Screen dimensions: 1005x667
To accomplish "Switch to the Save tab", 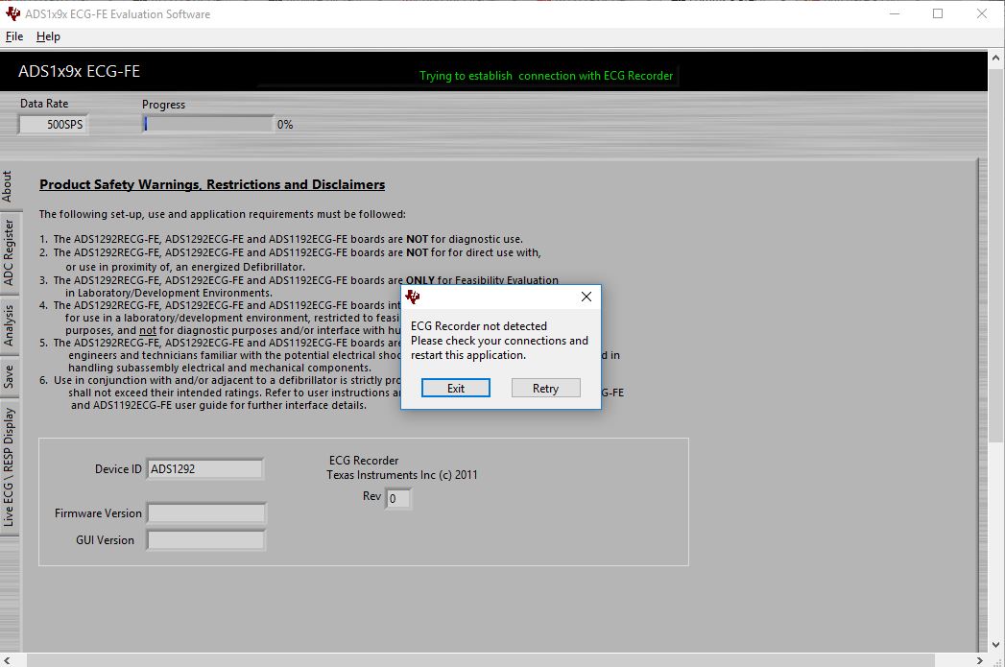I will point(9,377).
